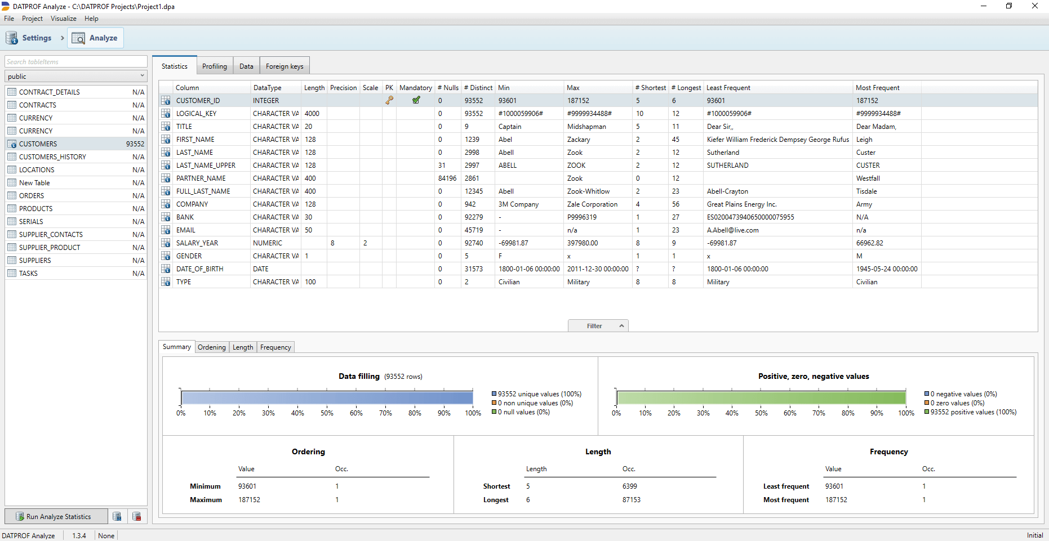
Task: Click the table icon next to SERIALS
Action: (12, 221)
